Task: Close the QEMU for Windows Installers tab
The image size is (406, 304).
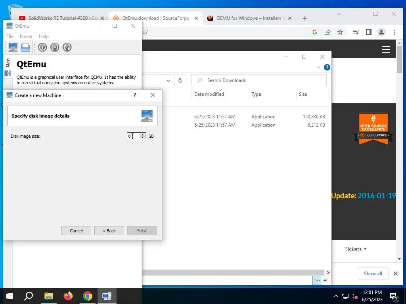Action: click(x=290, y=18)
